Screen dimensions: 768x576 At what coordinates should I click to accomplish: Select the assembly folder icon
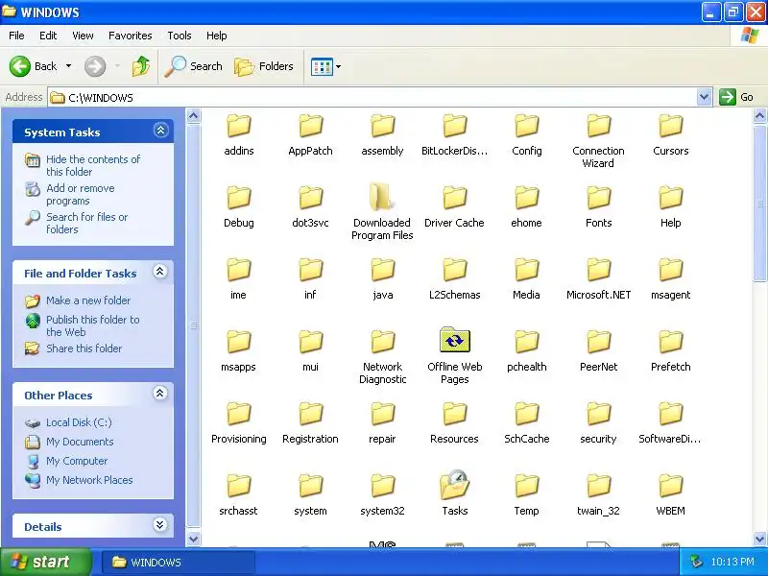[382, 126]
